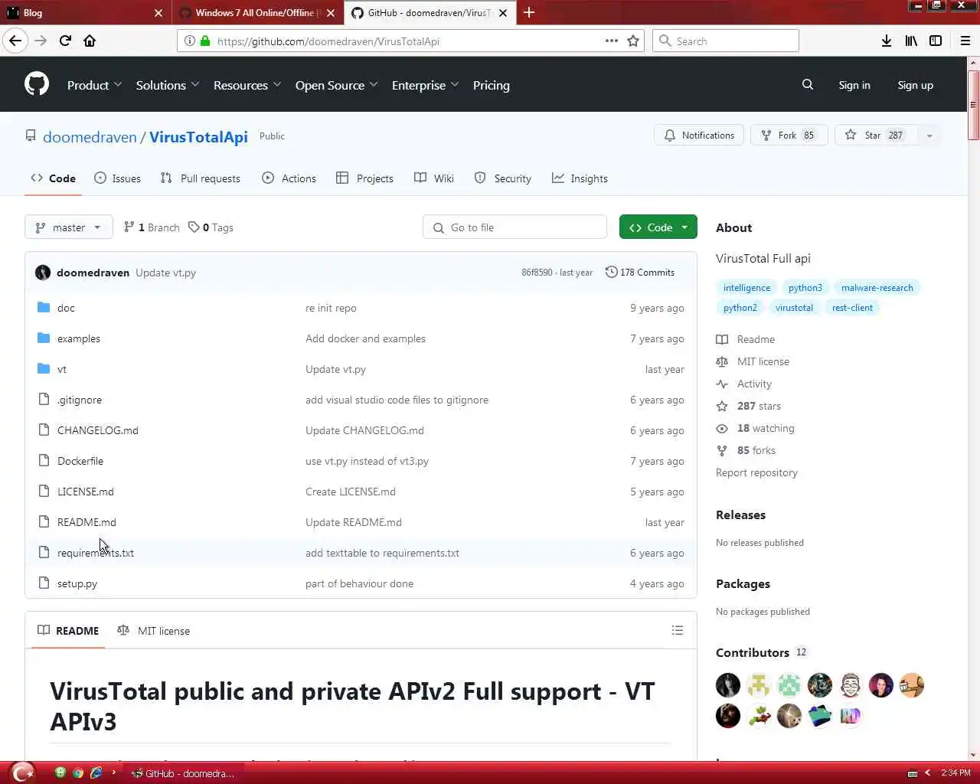Viewport: 980px width, 784px height.
Task: Click the Sign in link
Action: point(854,85)
